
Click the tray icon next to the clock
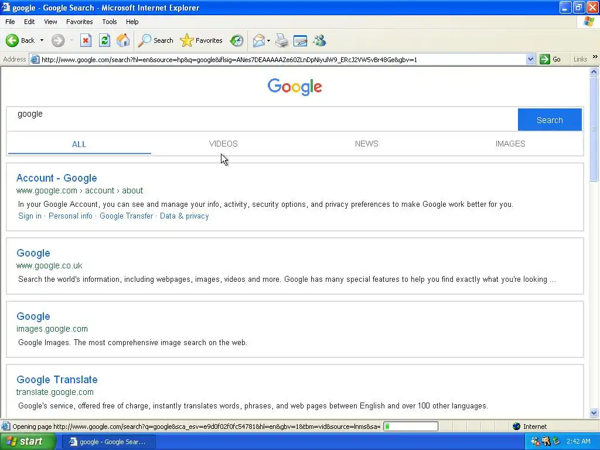tap(557, 442)
